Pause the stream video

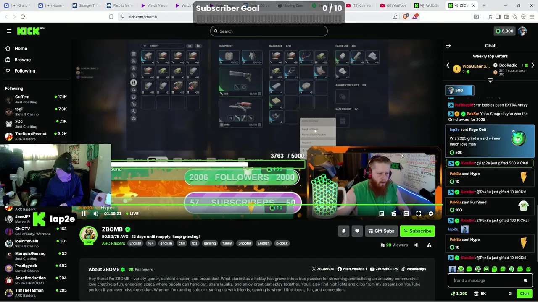pos(83,213)
